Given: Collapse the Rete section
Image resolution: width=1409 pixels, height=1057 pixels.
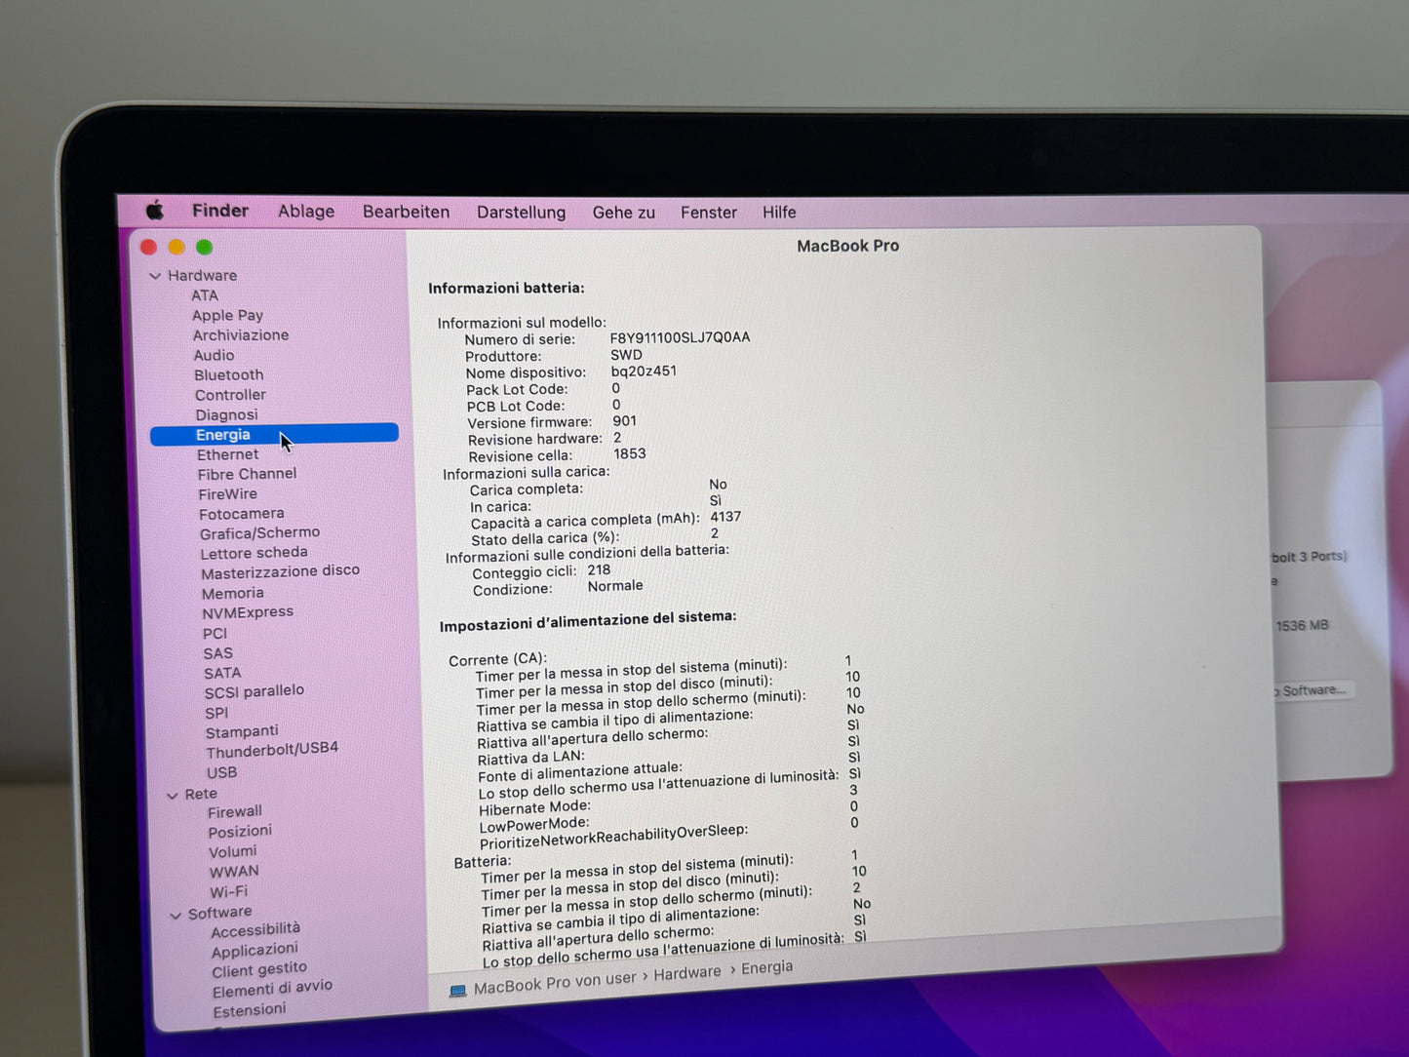Looking at the screenshot, I should pos(173,796).
